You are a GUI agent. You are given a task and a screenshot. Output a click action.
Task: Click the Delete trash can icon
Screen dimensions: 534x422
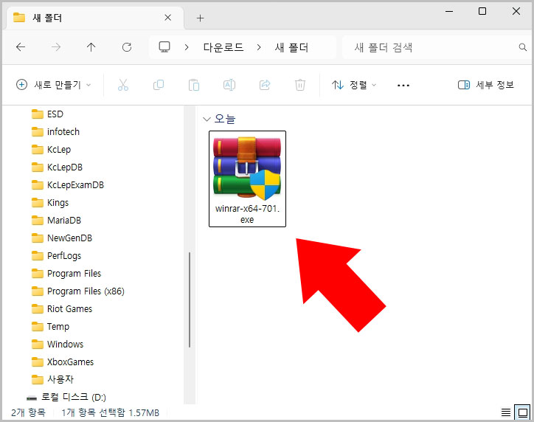(x=300, y=85)
